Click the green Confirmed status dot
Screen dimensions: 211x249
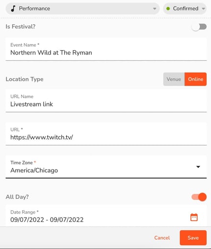pos(168,8)
